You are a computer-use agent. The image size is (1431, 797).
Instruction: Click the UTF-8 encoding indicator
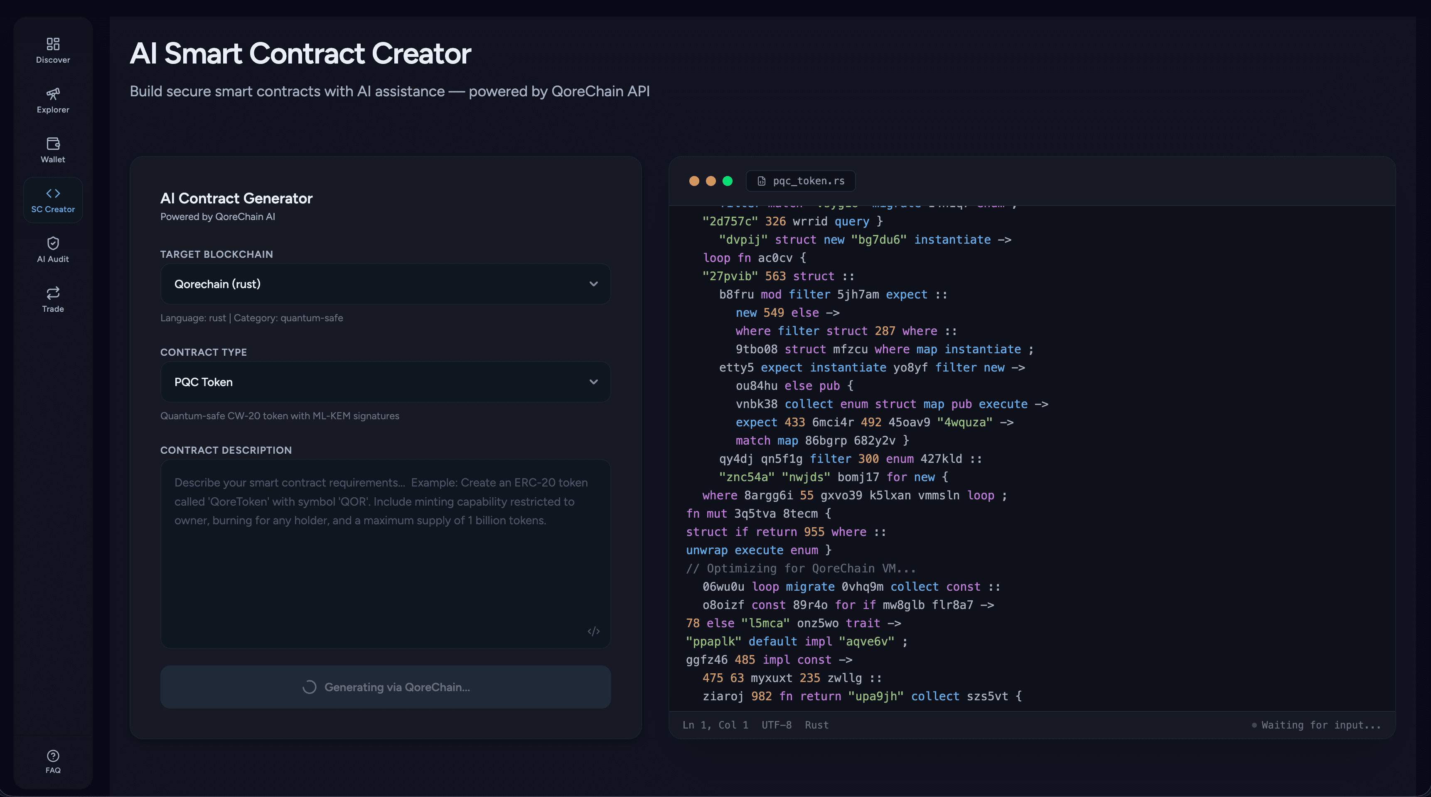pos(776,725)
